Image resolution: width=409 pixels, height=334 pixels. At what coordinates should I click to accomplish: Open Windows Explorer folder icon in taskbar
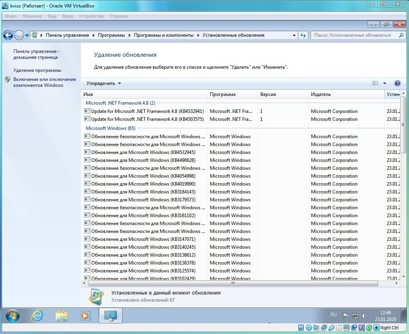[x=62, y=315]
